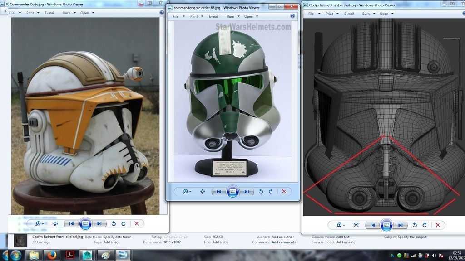Click 'Add comments' in details pane
This screenshot has height=261, width=465.
pyautogui.click(x=283, y=242)
